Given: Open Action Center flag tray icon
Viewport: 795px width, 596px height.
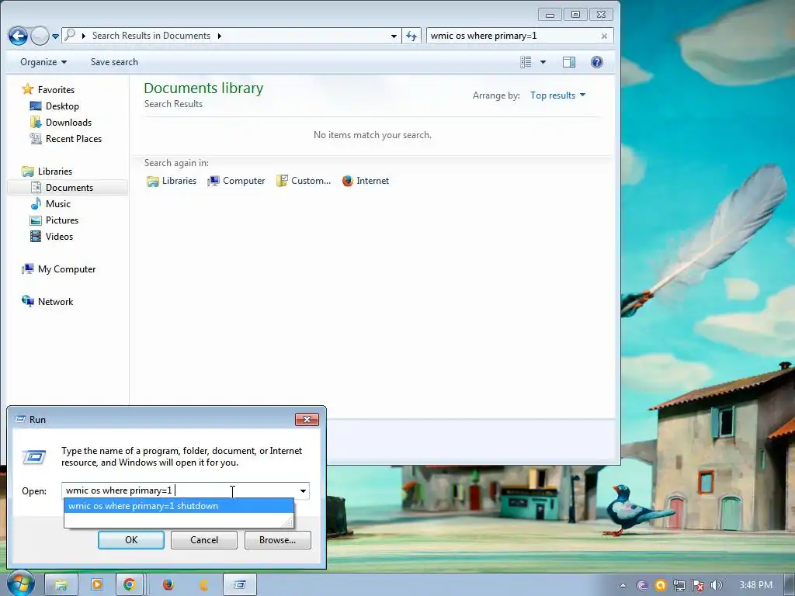Looking at the screenshot, I should point(698,585).
